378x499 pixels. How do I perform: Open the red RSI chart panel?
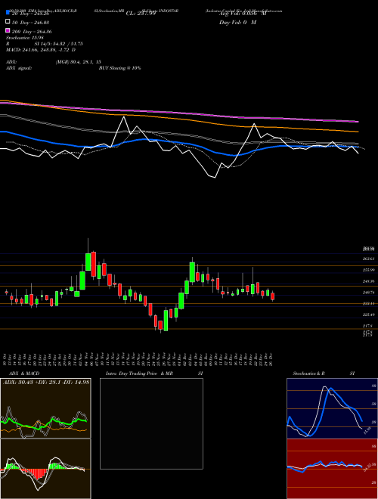(332, 469)
